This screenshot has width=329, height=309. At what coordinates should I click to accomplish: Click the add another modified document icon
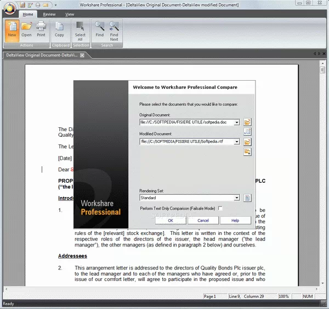point(247,151)
